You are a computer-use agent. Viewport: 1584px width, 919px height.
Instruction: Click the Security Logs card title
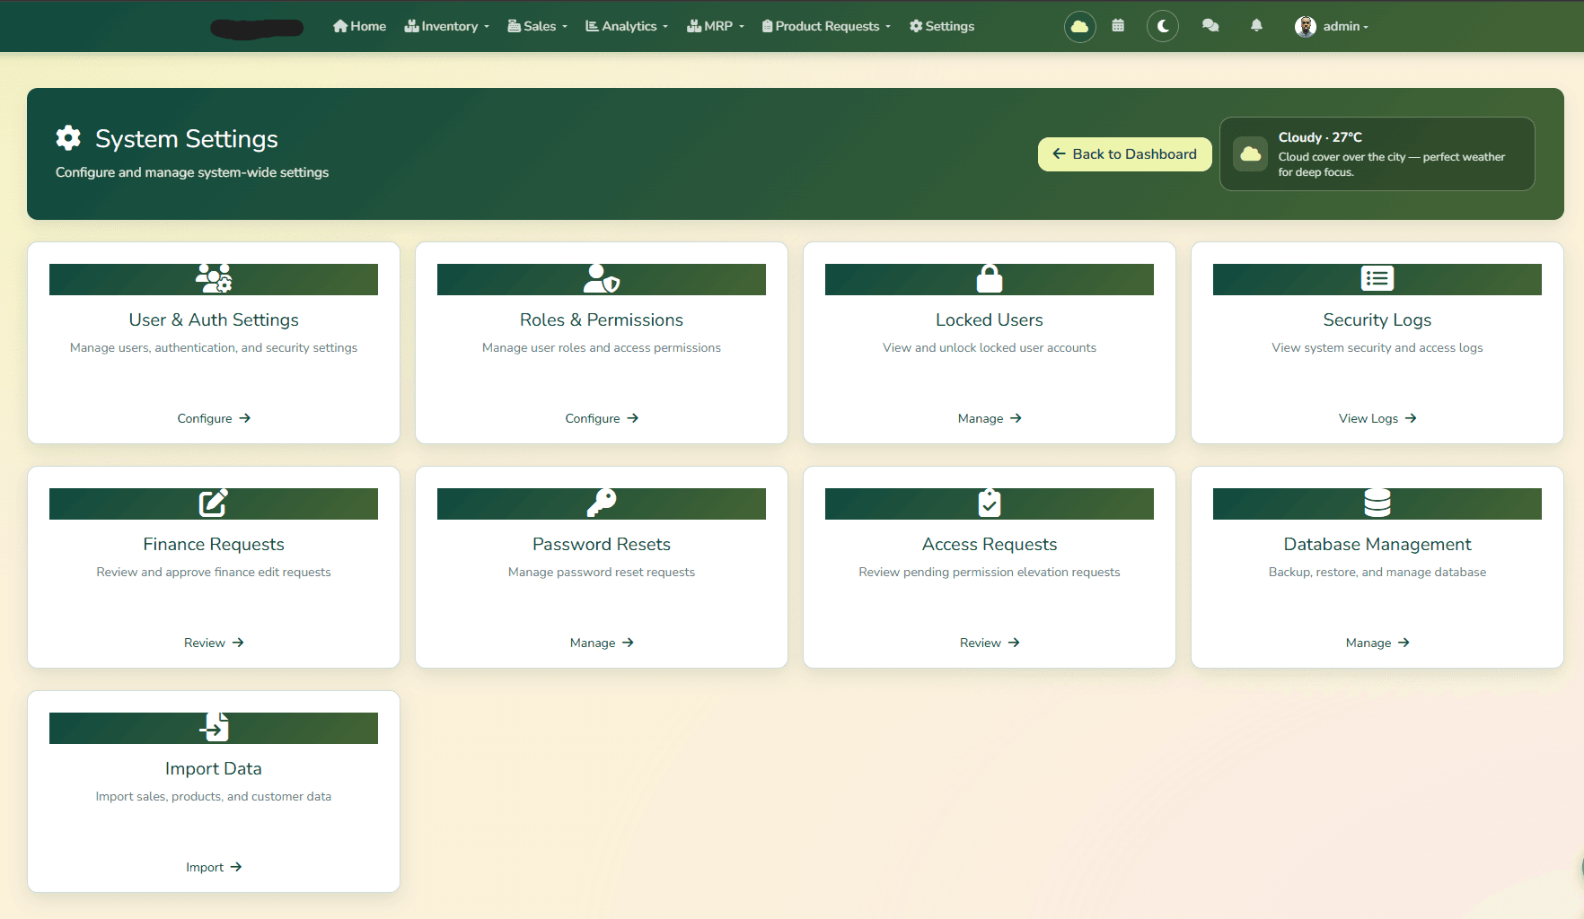point(1377,319)
